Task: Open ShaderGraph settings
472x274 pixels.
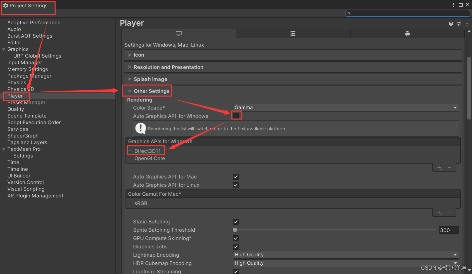Action: [23, 136]
